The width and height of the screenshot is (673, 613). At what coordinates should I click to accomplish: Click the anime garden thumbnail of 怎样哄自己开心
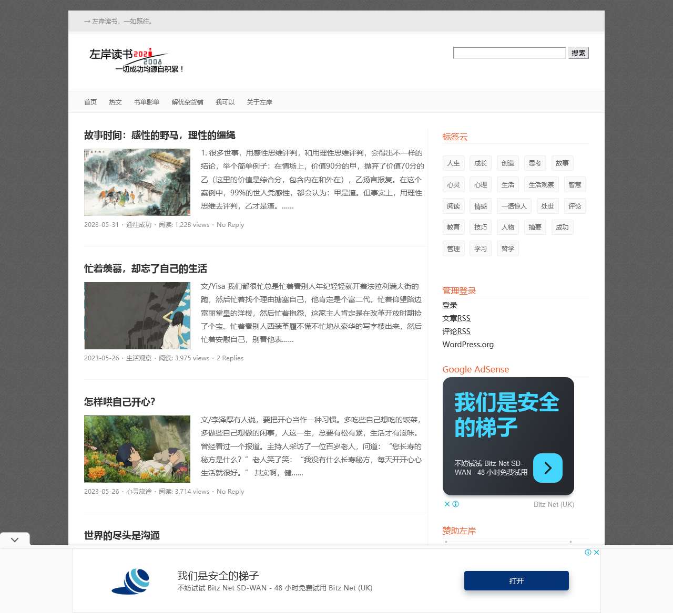coord(137,449)
